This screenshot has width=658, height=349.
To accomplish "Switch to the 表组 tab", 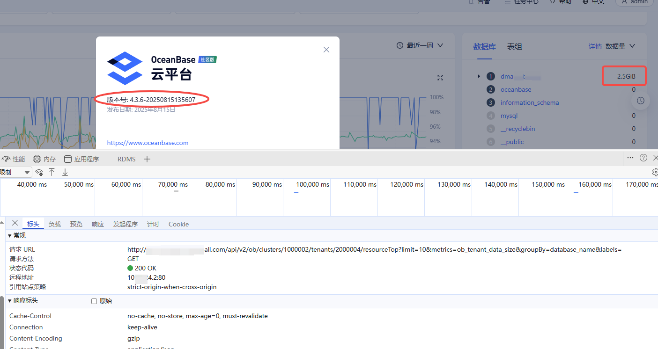I will click(514, 46).
